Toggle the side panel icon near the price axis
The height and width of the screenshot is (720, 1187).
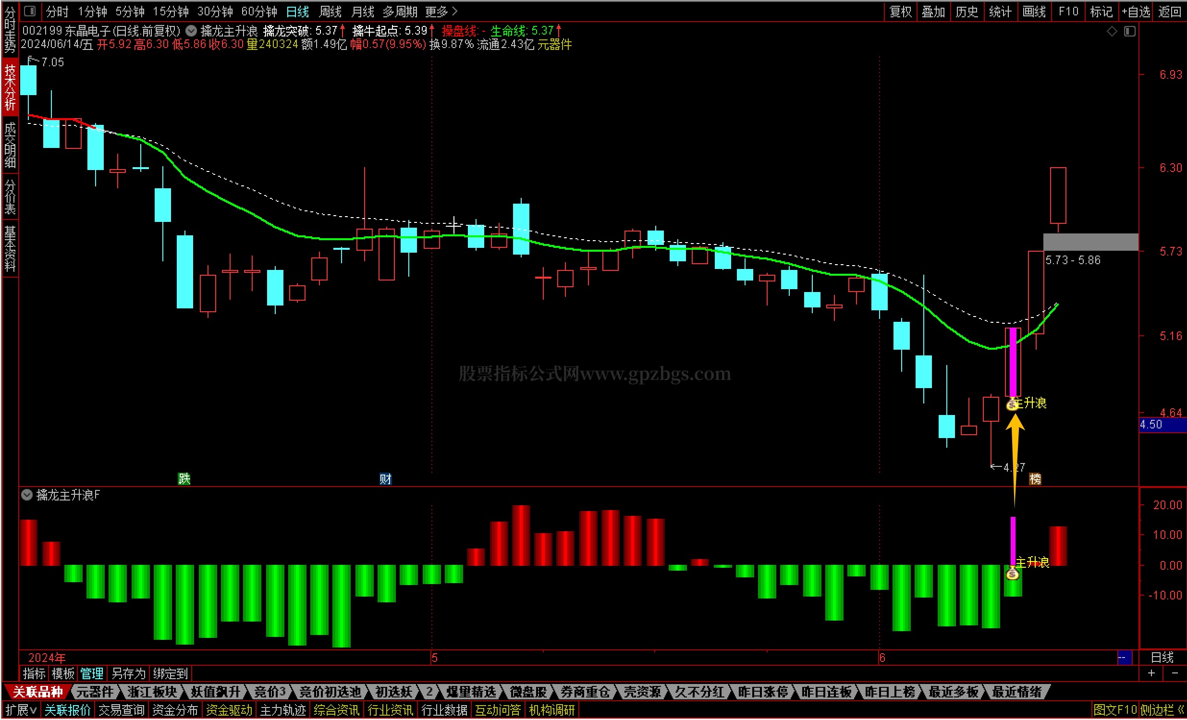coord(1130,31)
